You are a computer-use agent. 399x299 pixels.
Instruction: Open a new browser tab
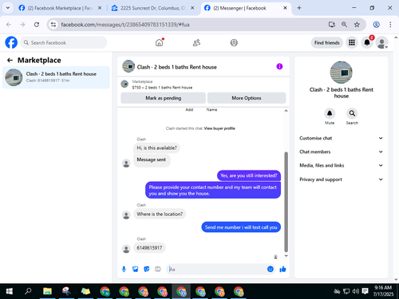click(x=299, y=8)
